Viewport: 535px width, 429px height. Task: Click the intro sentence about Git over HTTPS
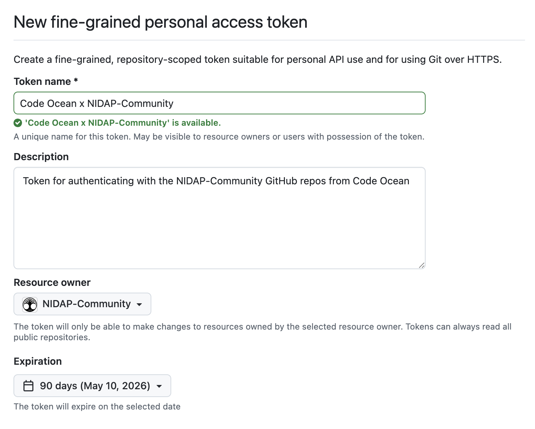point(258,60)
